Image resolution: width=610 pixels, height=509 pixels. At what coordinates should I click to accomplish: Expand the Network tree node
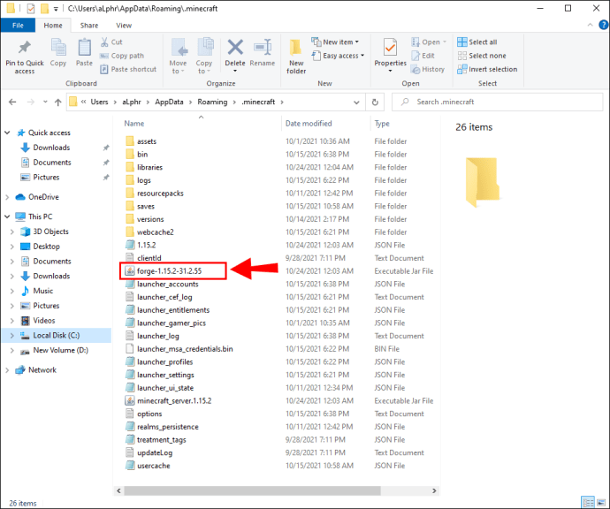[7, 369]
